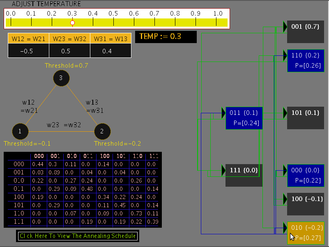The height and width of the screenshot is (247, 329).
Task: Select highlighted state box 010 {-0.2}
Action: 306,233
